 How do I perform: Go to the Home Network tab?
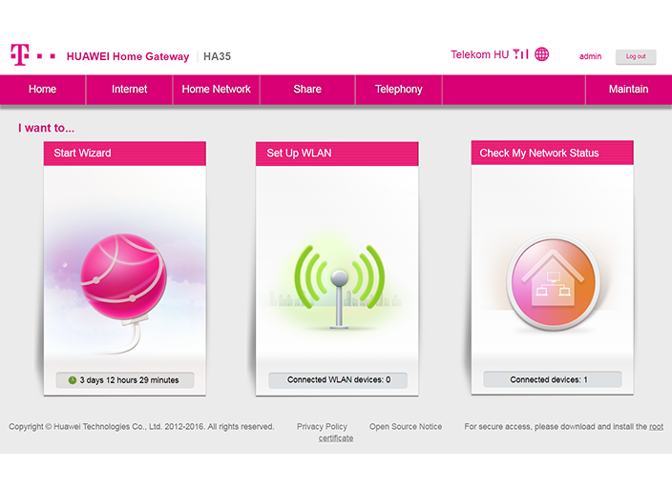point(216,90)
